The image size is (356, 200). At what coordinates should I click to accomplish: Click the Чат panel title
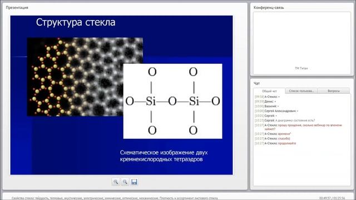click(x=256, y=83)
